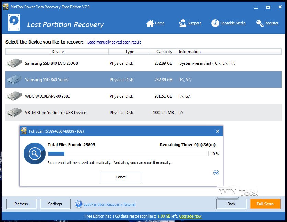The width and height of the screenshot is (287, 222).
Task: Sort by the Capacity column header
Action: 164,52
